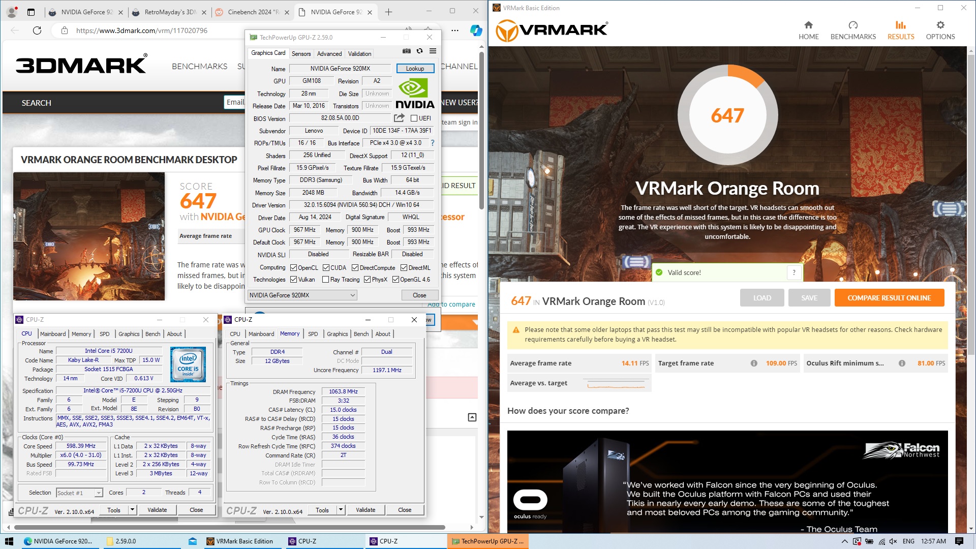Switch to the Advanced tab in GPU-Z
Image resolution: width=976 pixels, height=549 pixels.
pyautogui.click(x=329, y=53)
